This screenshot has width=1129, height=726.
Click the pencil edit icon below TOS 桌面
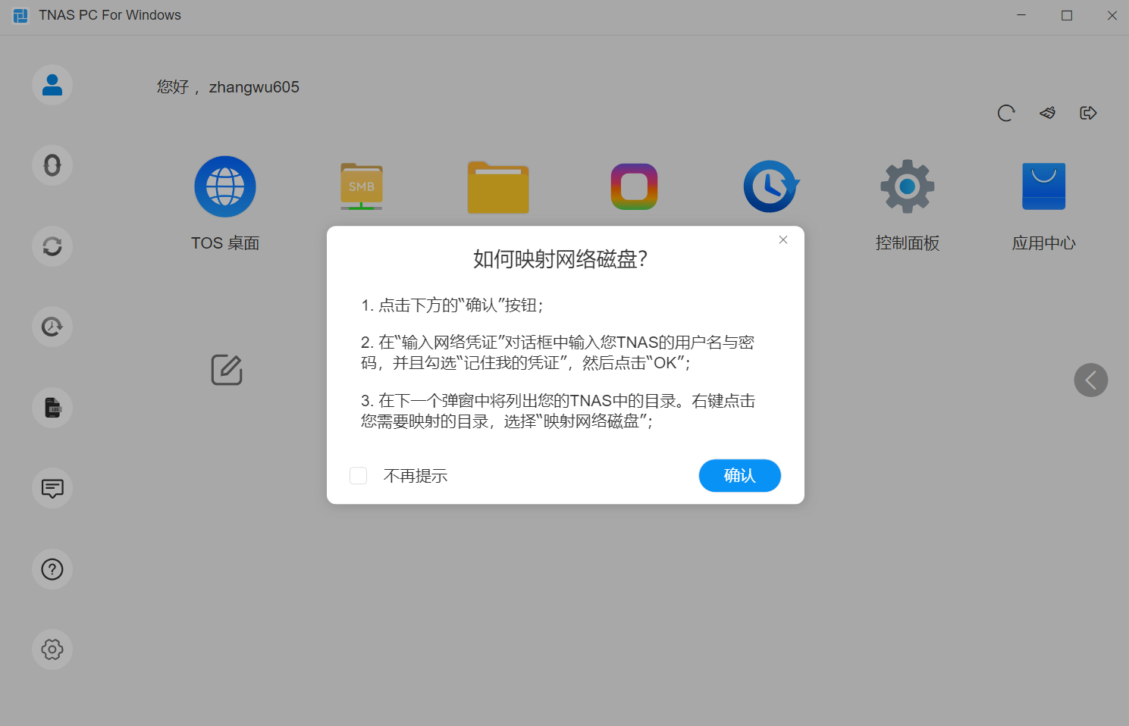pyautogui.click(x=227, y=370)
